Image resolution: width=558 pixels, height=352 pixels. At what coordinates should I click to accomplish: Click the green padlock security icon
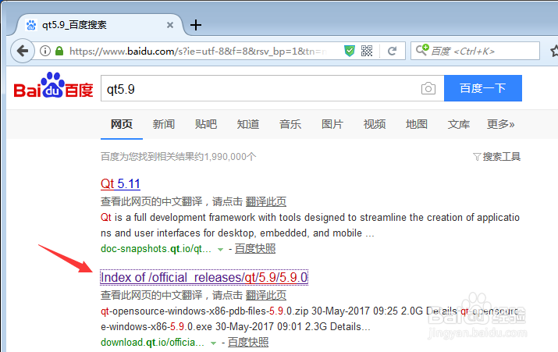click(59, 51)
